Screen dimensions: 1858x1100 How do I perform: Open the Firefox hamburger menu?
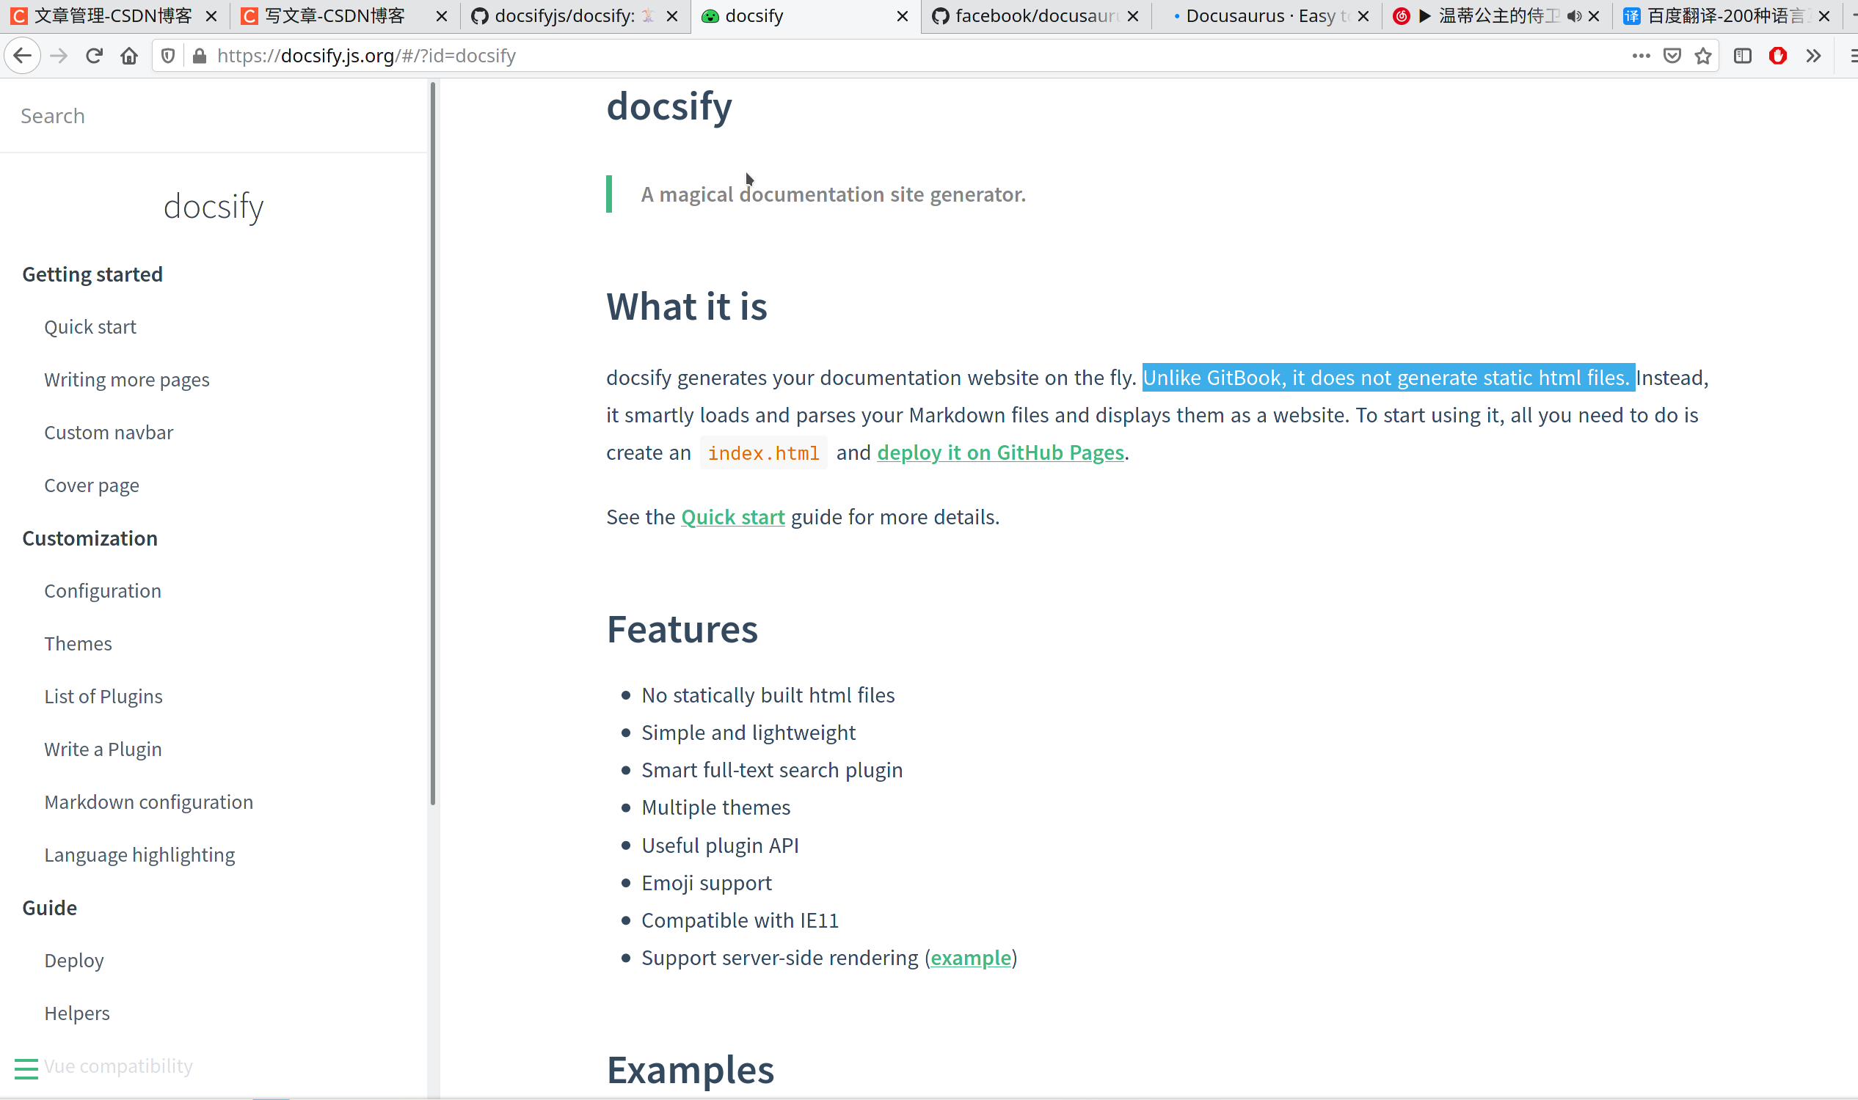pos(1851,56)
